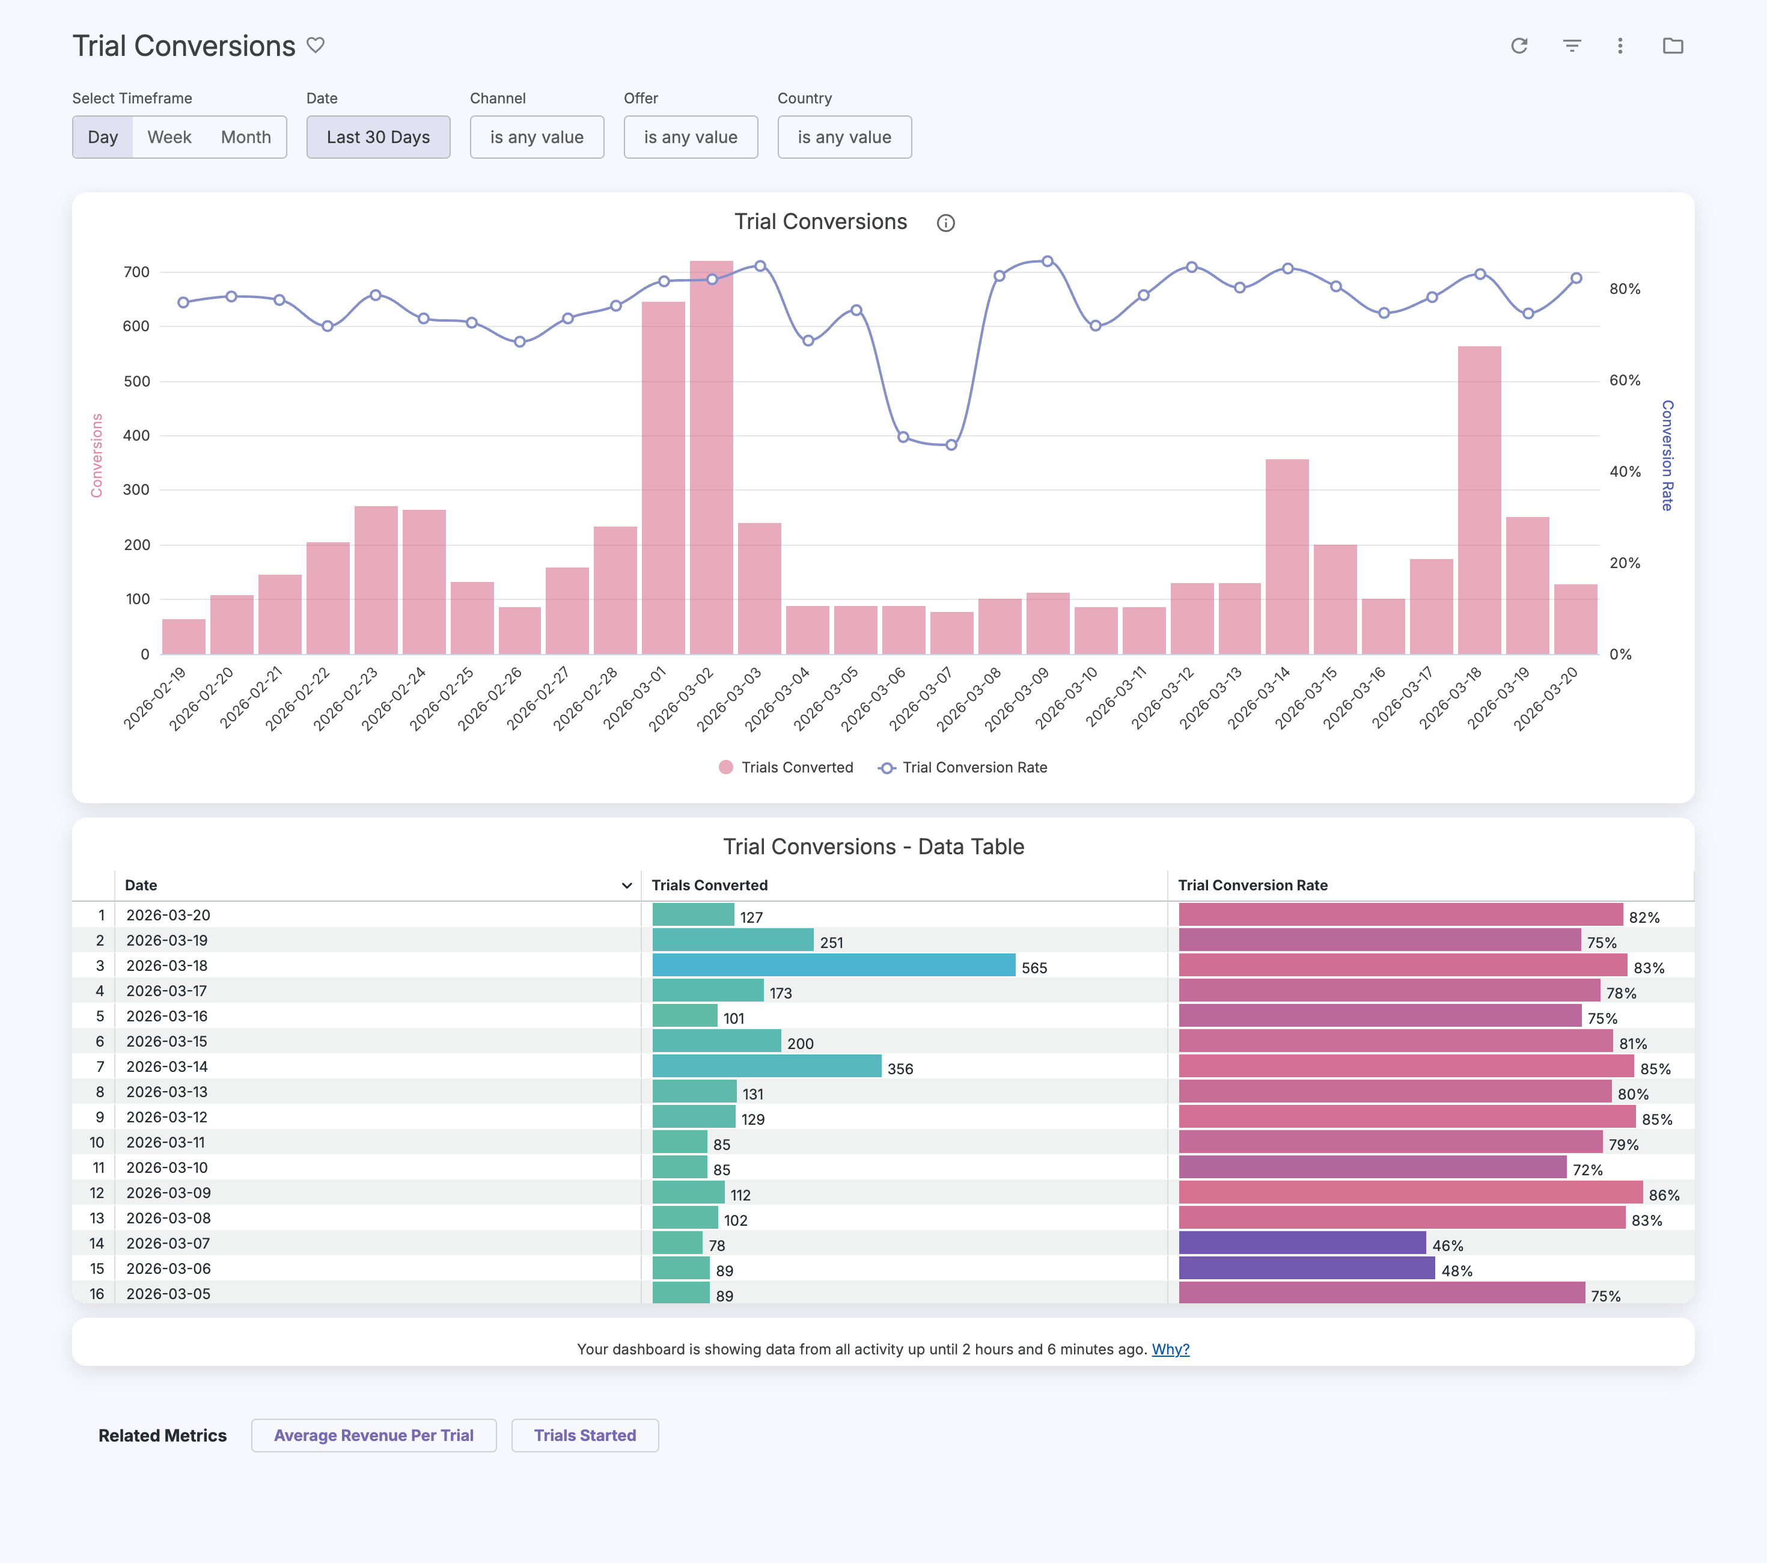
Task: Toggle Trial Conversion Rate legend series
Action: click(x=963, y=767)
